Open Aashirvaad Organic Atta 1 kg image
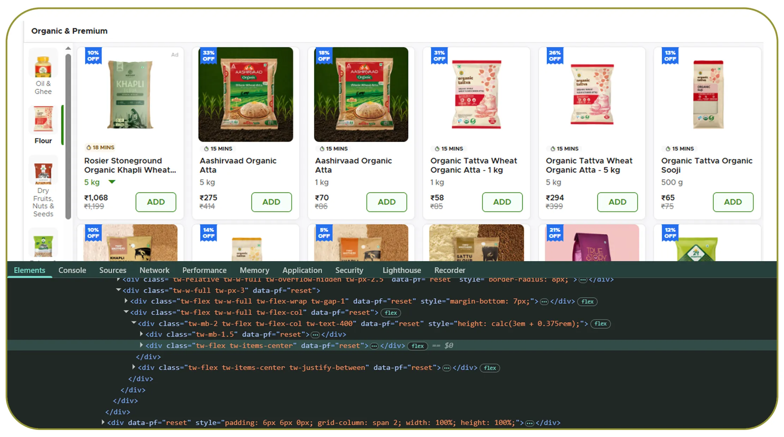The image size is (784, 437). pyautogui.click(x=361, y=94)
